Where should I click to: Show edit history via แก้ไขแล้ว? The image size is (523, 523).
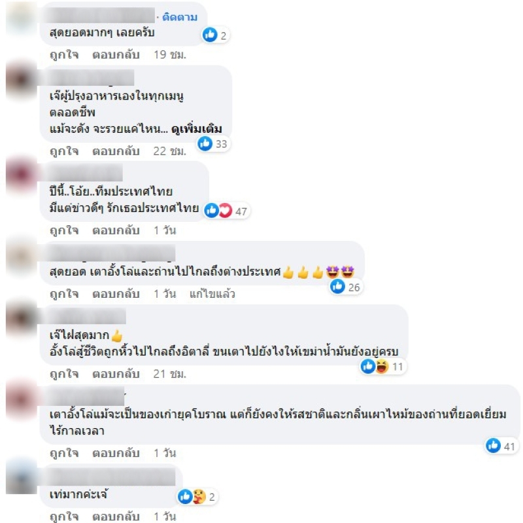coord(212,294)
